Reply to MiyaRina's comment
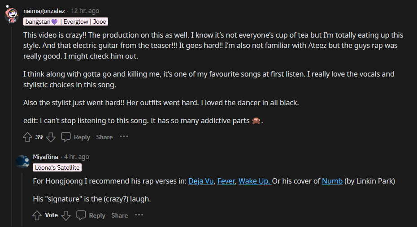This screenshot has height=227, width=417. 91,215
